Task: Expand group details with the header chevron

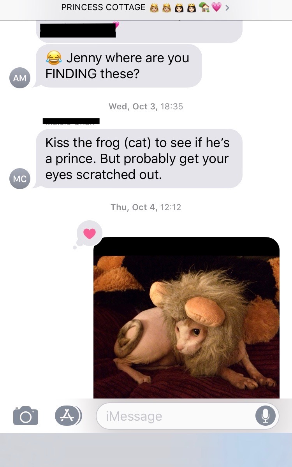Action: 227,7
